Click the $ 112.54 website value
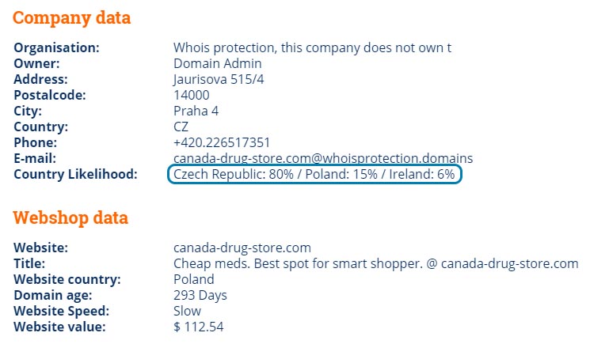590x344 pixels. [x=199, y=327]
